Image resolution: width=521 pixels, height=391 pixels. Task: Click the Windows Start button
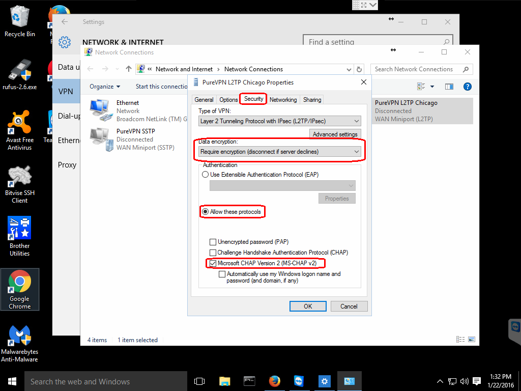(12, 381)
